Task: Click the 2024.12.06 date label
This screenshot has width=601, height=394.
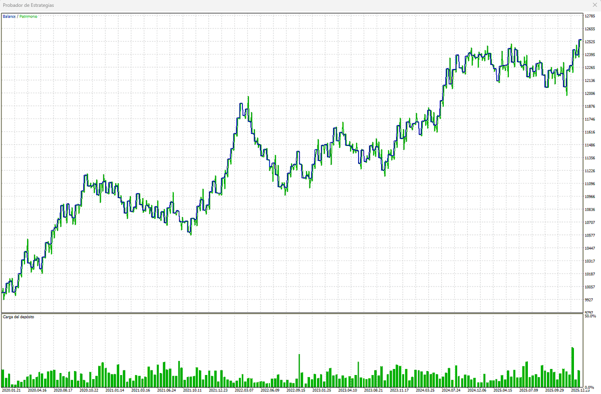Action: point(478,390)
